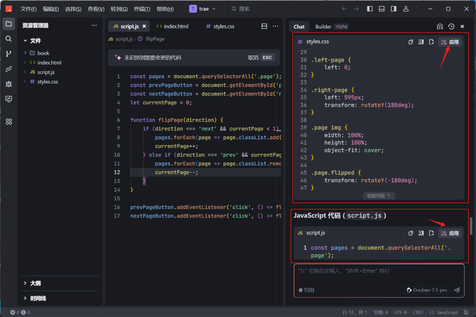Toggle the primary sidebar layout button
The height and width of the screenshot is (317, 476).
(x=370, y=9)
